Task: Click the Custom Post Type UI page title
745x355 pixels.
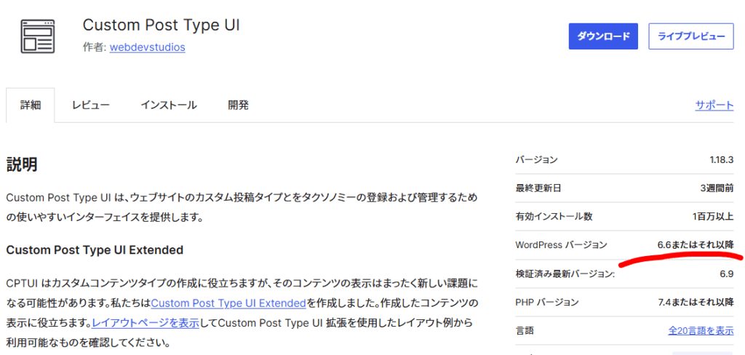Action: [161, 25]
